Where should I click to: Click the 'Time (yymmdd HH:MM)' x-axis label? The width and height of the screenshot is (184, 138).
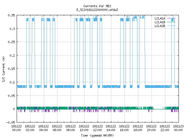point(97,135)
